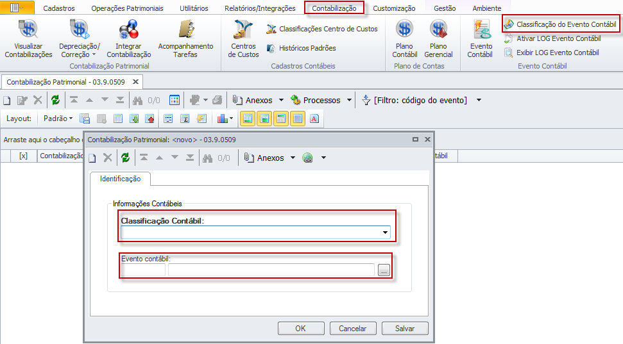Open the Gestão tab
The height and width of the screenshot is (344, 623).
(x=445, y=8)
